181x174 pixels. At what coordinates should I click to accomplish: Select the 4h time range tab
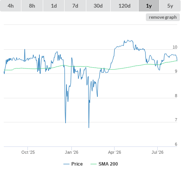click(x=10, y=6)
